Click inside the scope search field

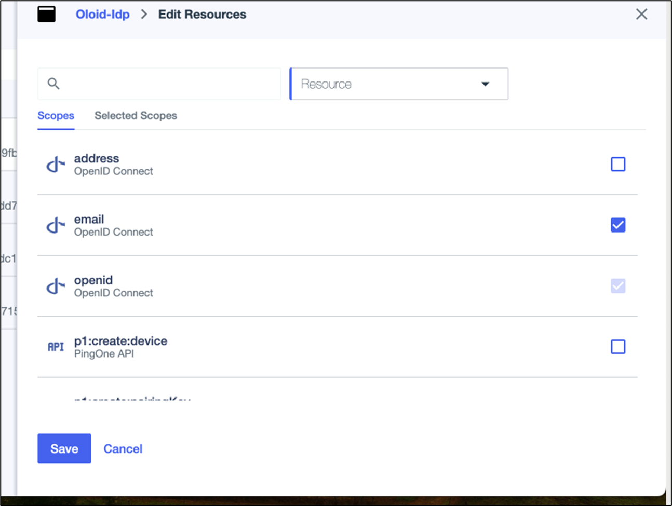(x=159, y=84)
